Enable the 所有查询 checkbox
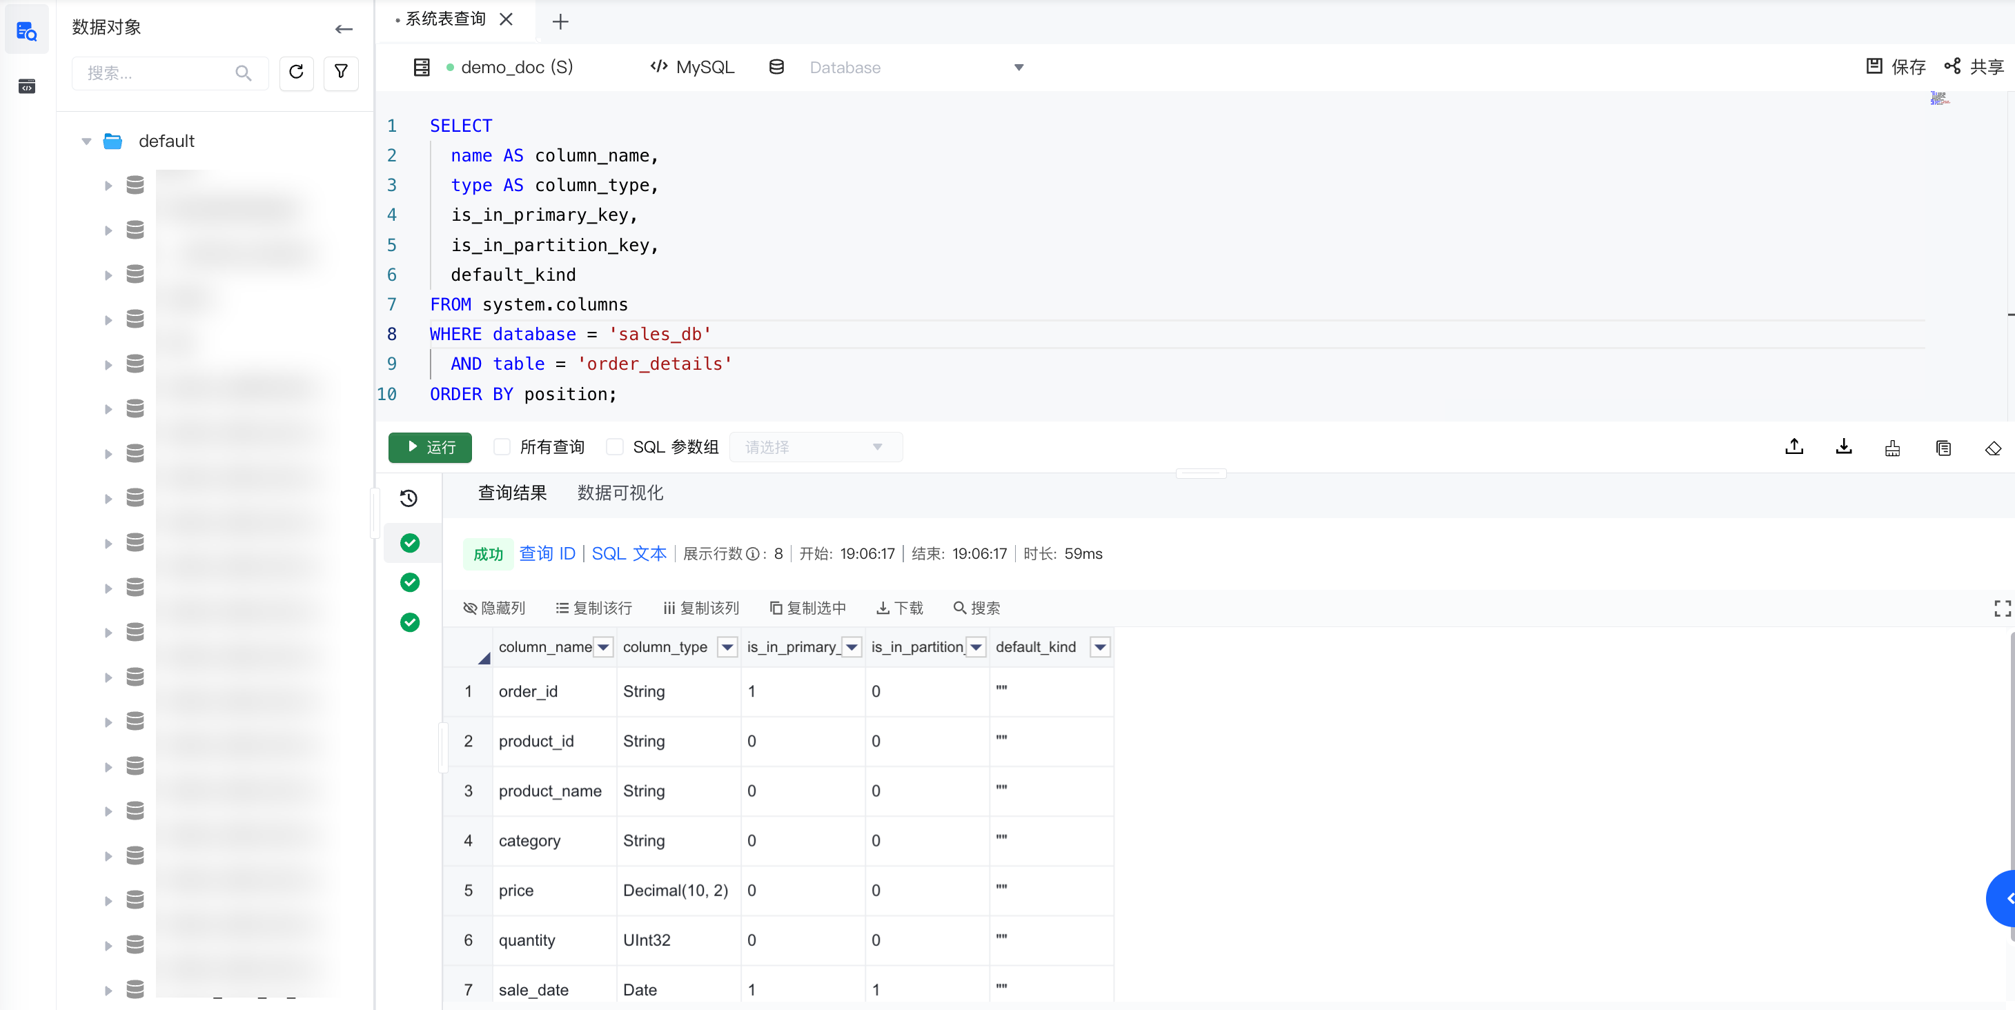Image resolution: width=2015 pixels, height=1010 pixels. 502,447
